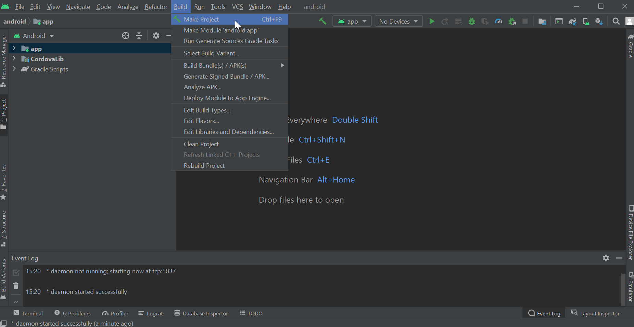The height and width of the screenshot is (327, 634).
Task: Open the Build Variants side tab
Action: (4, 279)
